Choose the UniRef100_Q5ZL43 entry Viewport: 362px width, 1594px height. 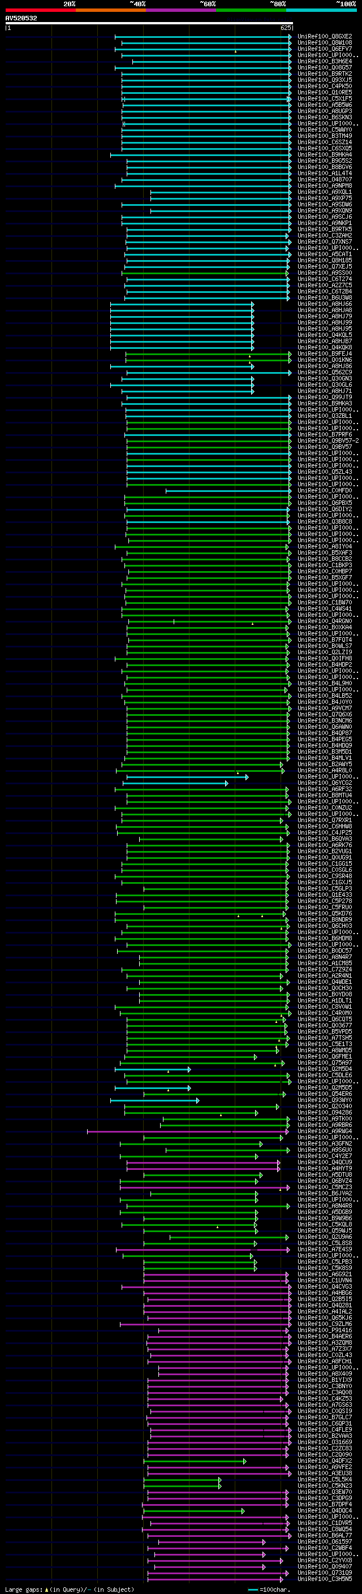[x=325, y=472]
